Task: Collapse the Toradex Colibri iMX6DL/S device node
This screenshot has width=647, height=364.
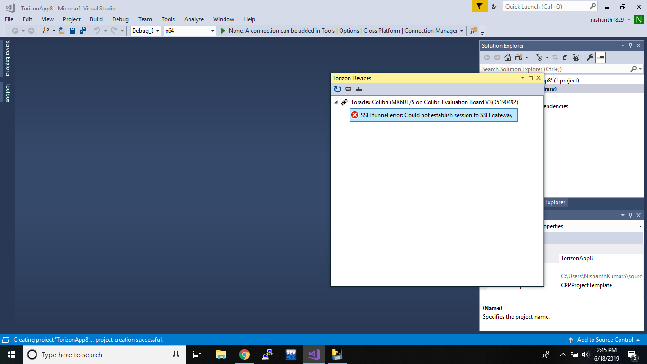Action: pos(336,102)
